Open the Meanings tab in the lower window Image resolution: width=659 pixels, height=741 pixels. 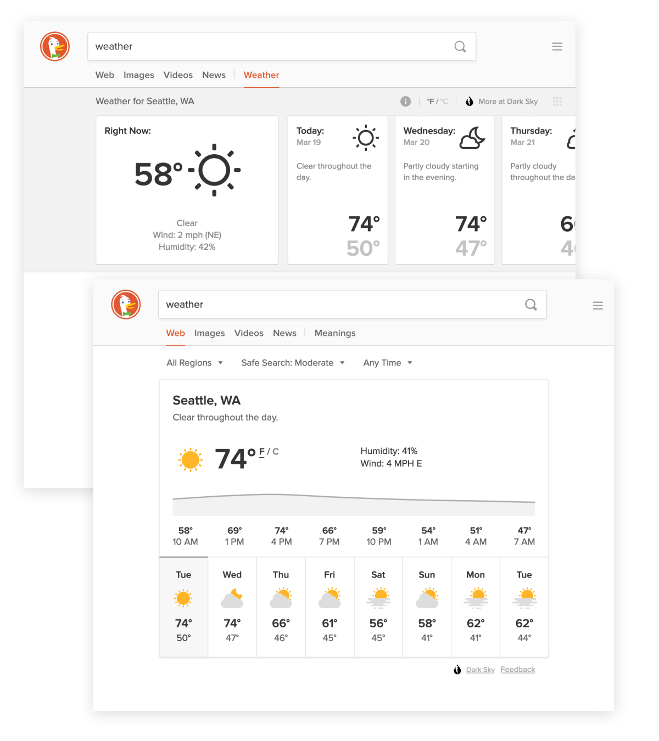335,333
